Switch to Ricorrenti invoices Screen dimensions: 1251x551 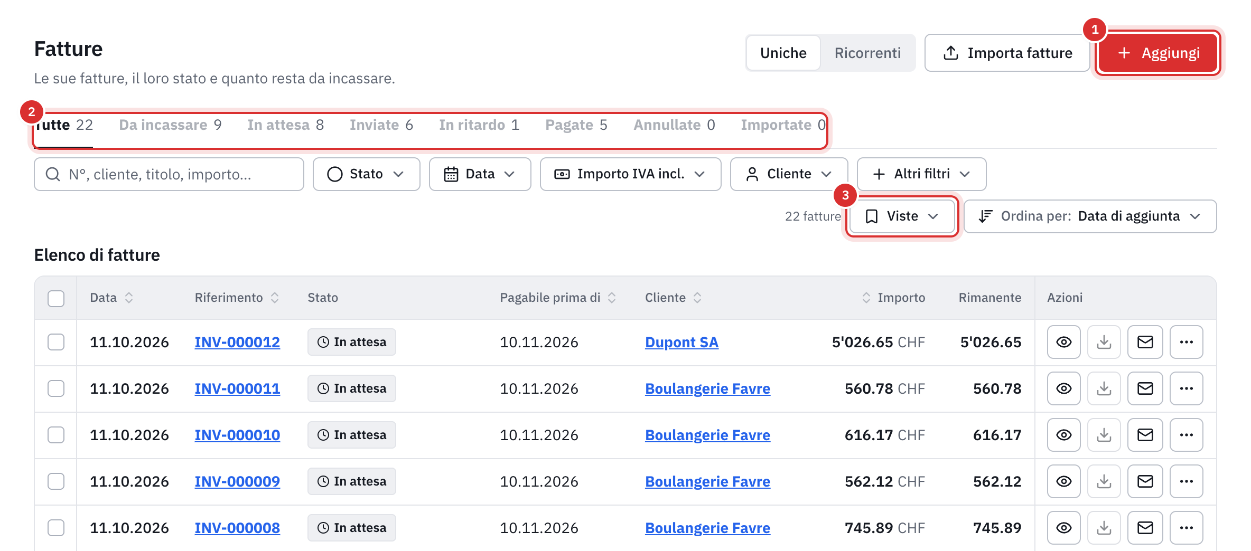click(867, 53)
